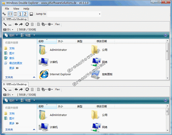Expand 更多 links in top pane
This screenshot has height=135, width=172.
click(x=14, y=68)
